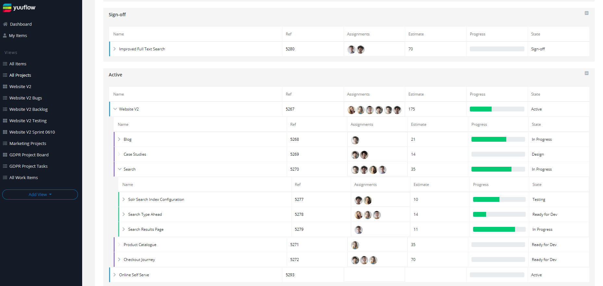
Task: Open the Case Studies item
Action: coord(135,154)
